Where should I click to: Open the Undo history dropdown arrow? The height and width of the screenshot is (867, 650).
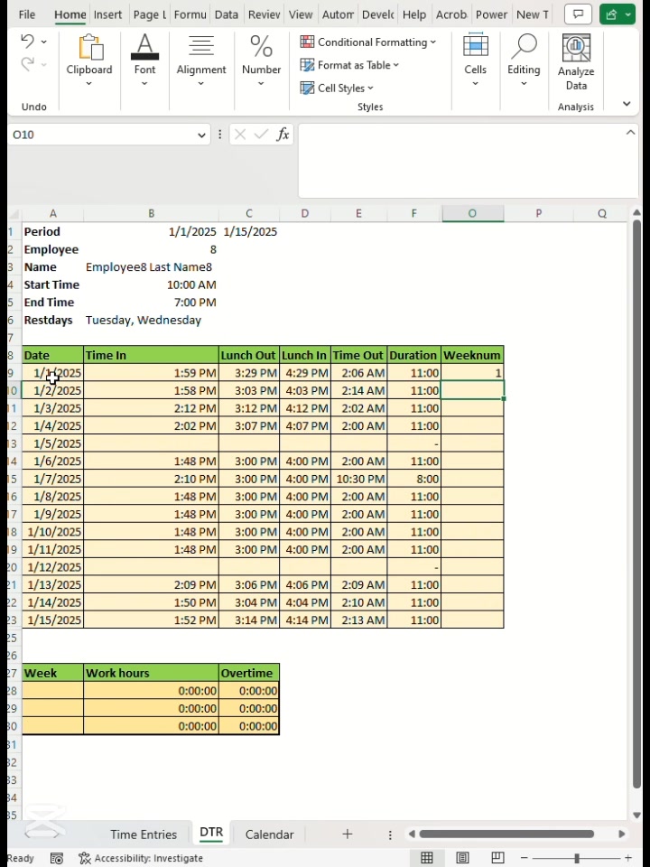click(x=43, y=42)
